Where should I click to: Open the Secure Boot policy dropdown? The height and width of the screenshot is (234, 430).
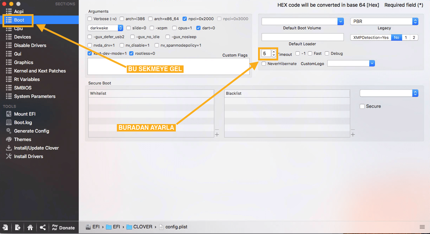tap(389, 93)
